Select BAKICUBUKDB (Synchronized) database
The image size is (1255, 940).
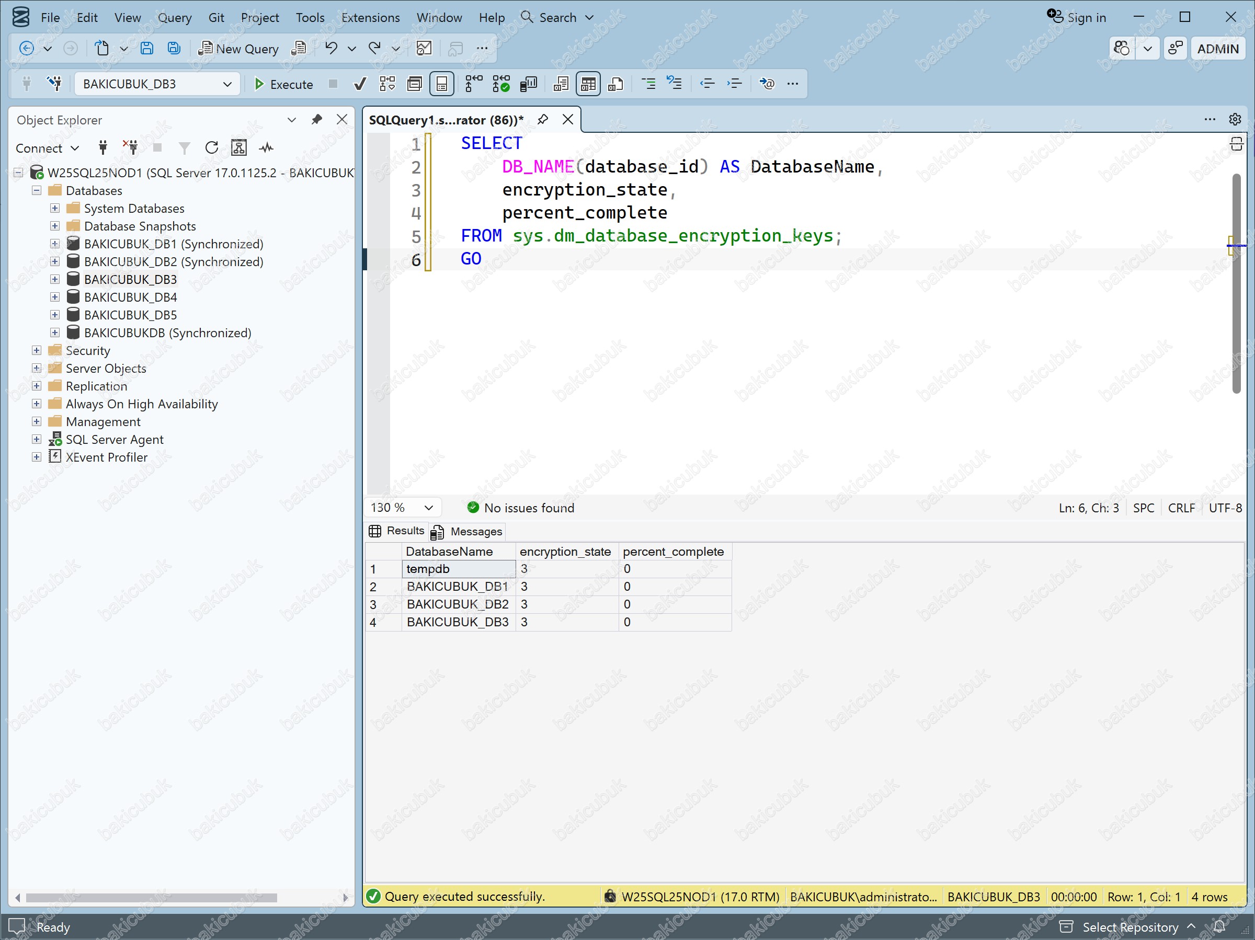click(x=167, y=333)
